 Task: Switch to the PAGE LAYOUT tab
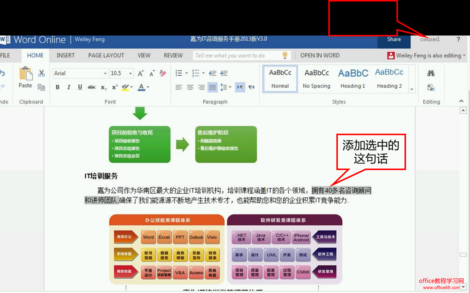coord(106,56)
